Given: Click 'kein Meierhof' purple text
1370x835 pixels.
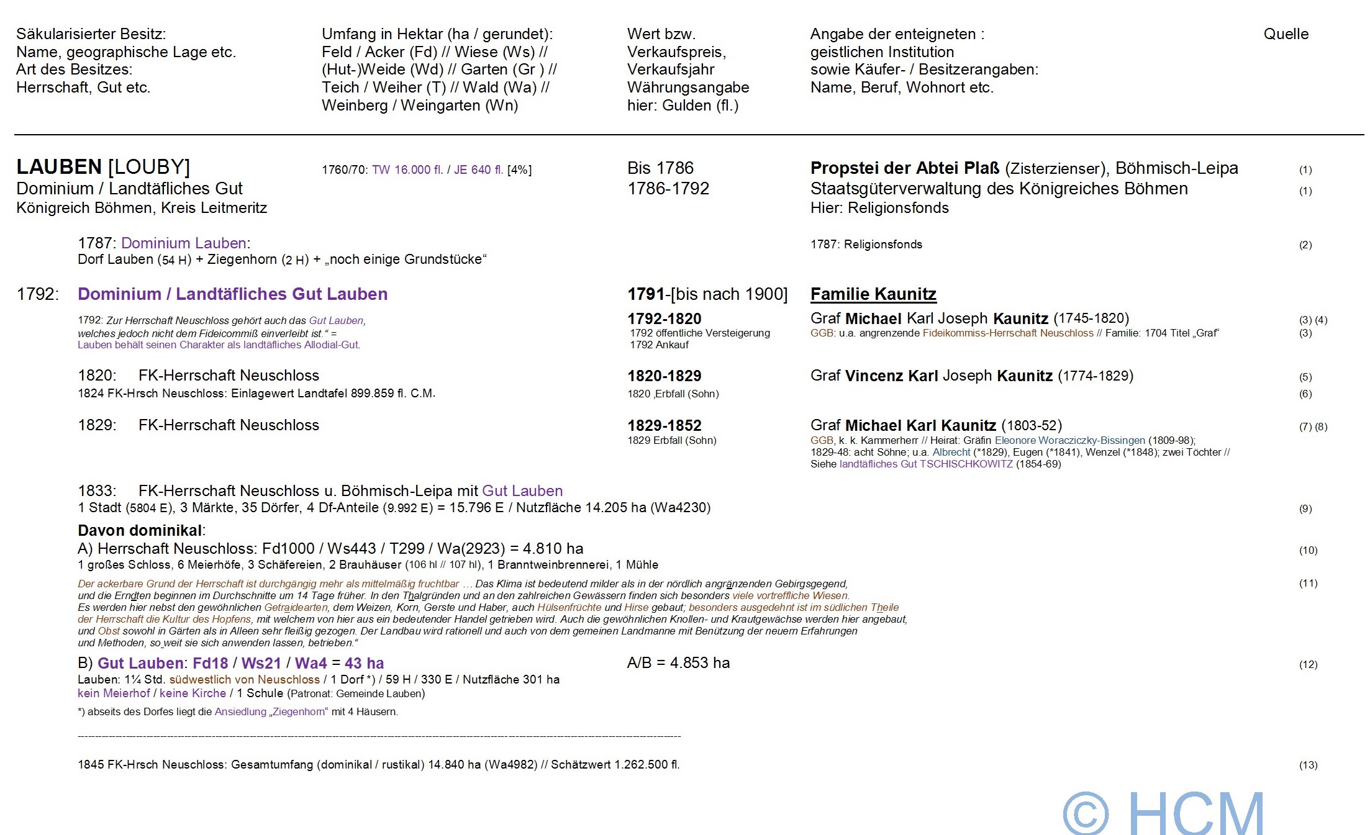Looking at the screenshot, I should point(114,693).
